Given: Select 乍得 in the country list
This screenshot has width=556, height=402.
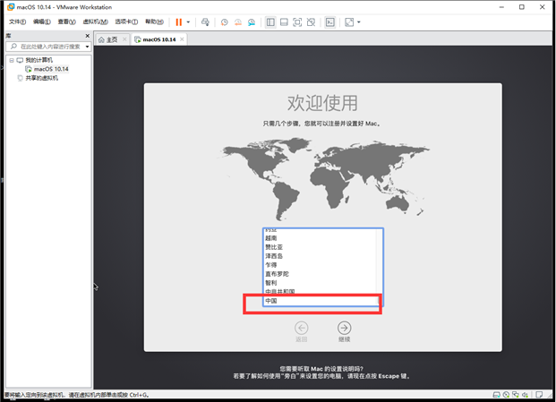Looking at the screenshot, I should pos(321,265).
